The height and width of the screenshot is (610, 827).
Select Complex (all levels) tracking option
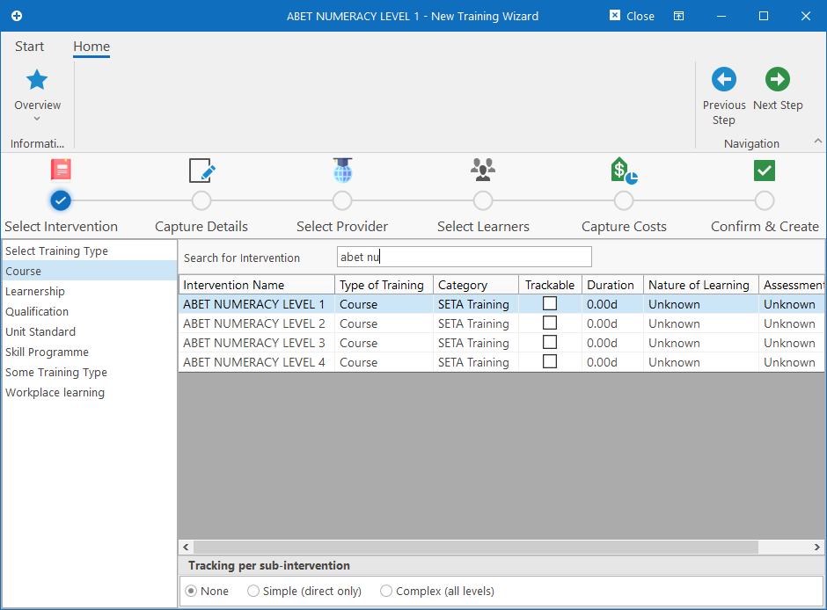[386, 591]
